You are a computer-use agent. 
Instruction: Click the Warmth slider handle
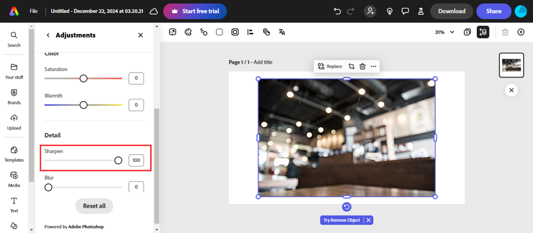pyautogui.click(x=84, y=105)
